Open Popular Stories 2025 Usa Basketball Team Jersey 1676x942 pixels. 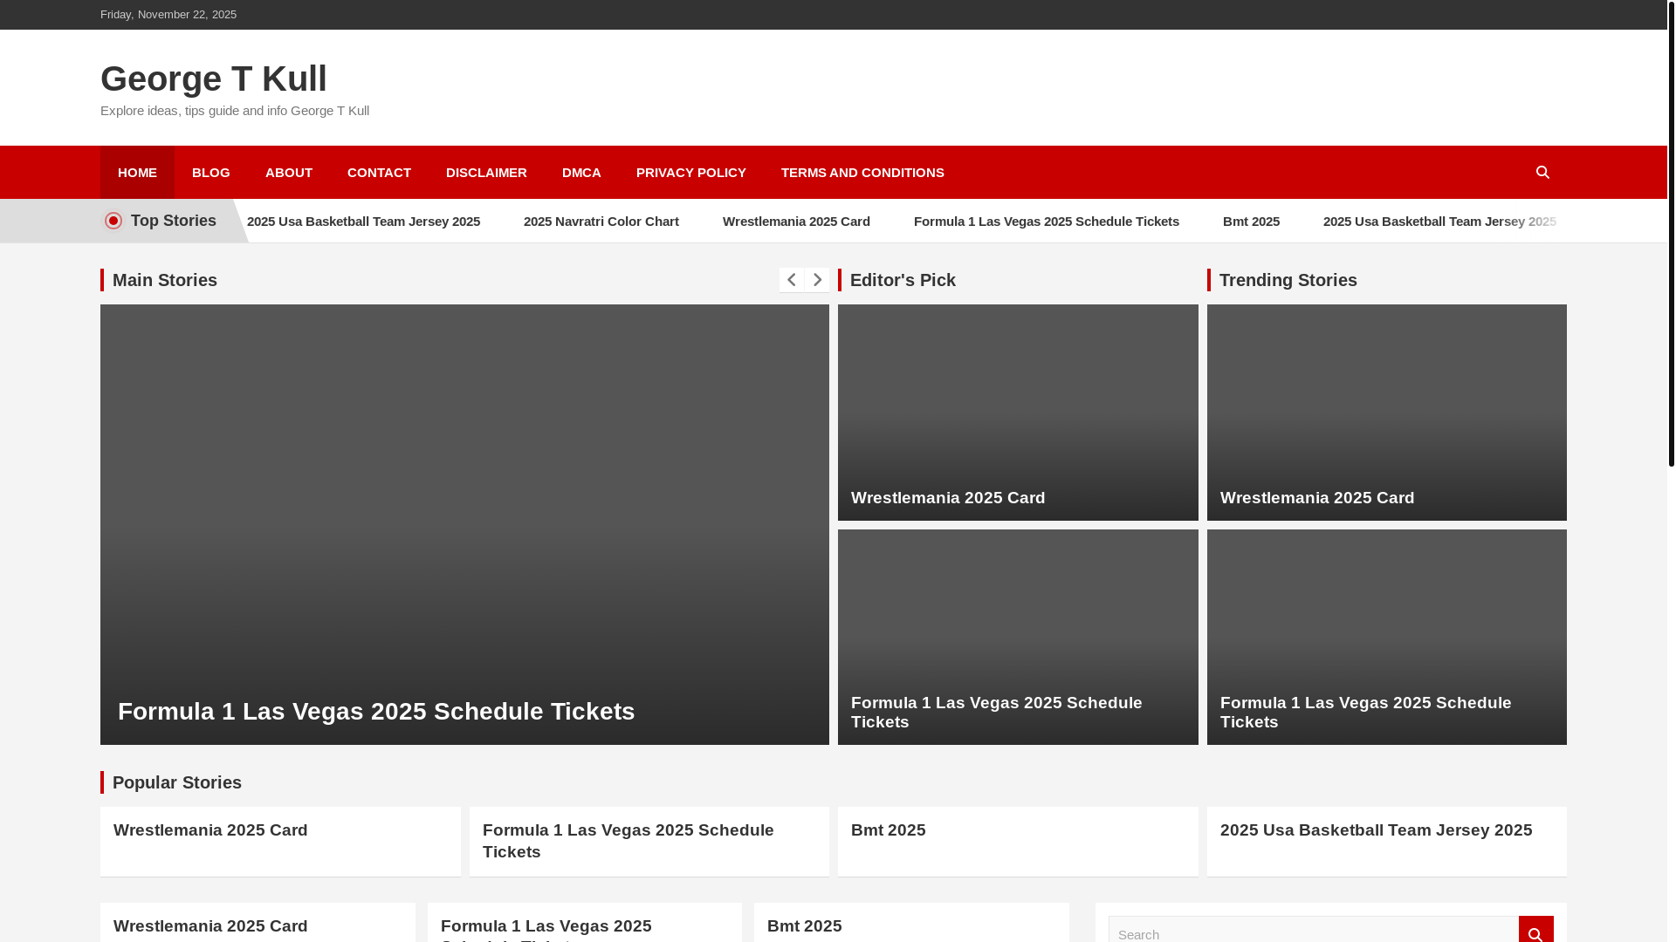(x=1377, y=830)
